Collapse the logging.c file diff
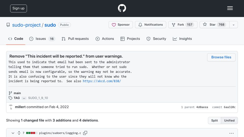The width and height of the screenshot is (244, 137). coord(13,133)
